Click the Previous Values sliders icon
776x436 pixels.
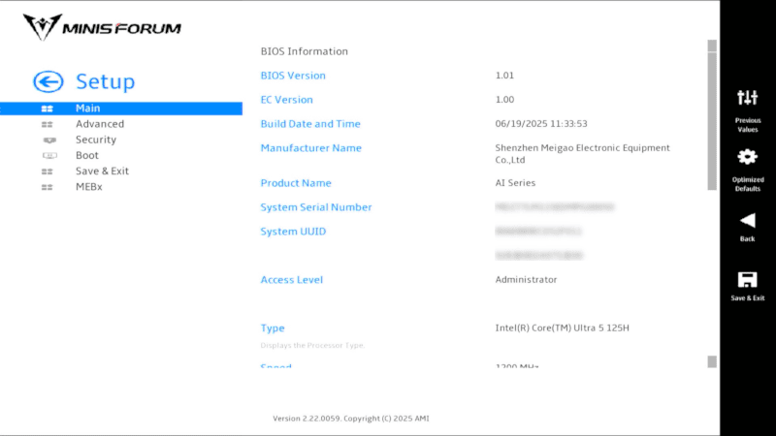(747, 98)
